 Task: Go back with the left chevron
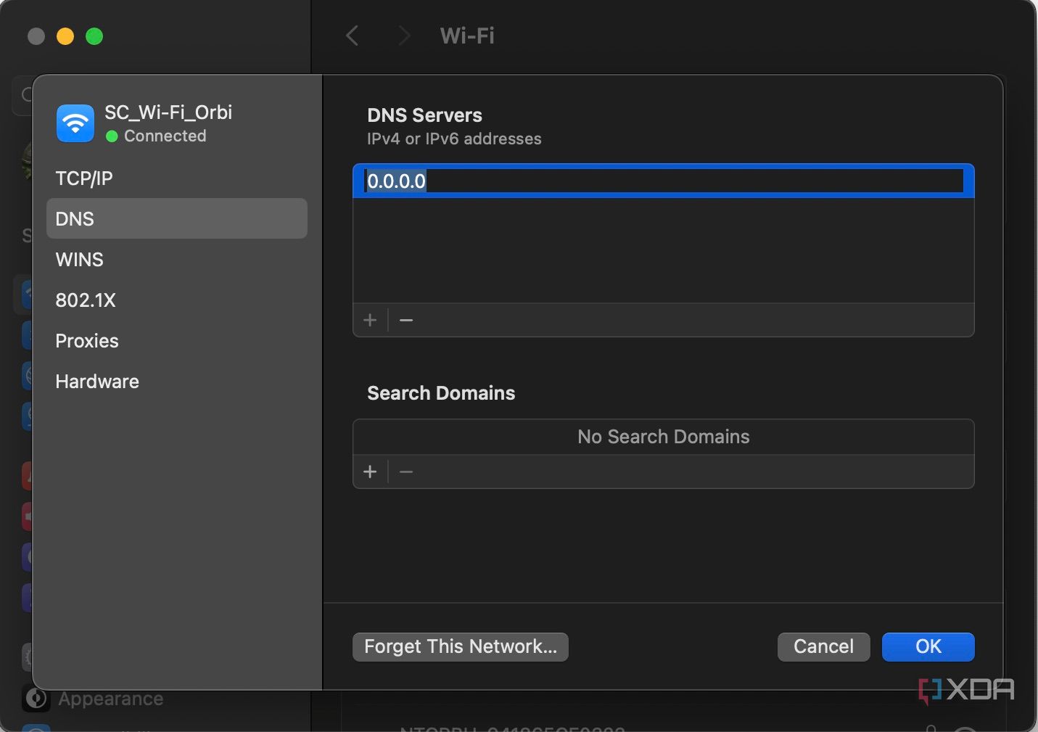coord(353,36)
